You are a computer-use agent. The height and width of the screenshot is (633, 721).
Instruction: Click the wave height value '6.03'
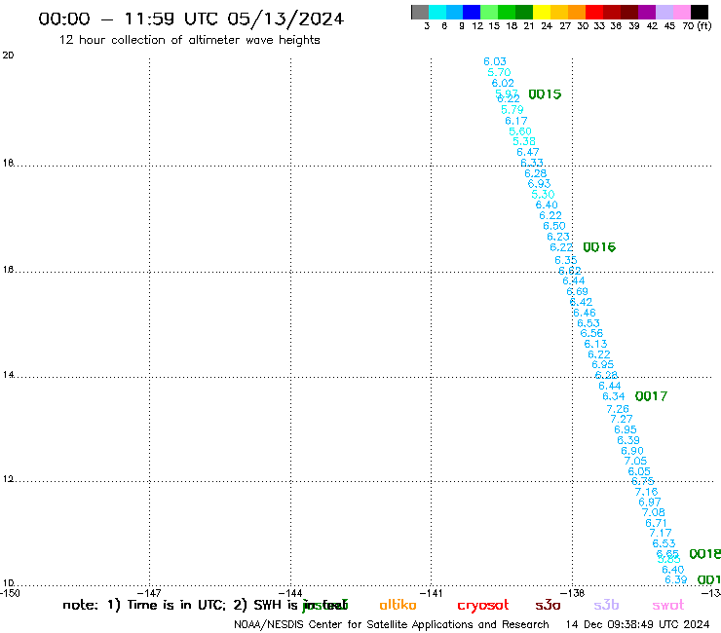pos(495,61)
